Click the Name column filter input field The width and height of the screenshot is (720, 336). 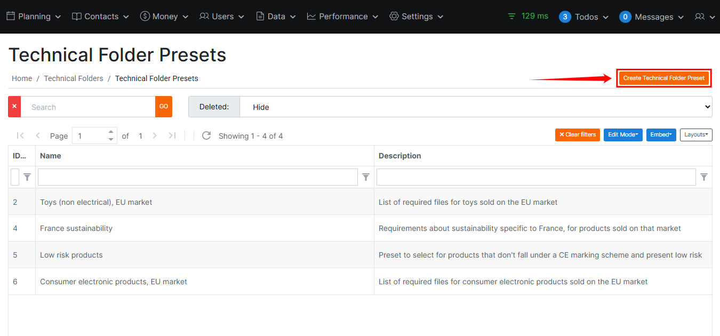click(x=197, y=177)
